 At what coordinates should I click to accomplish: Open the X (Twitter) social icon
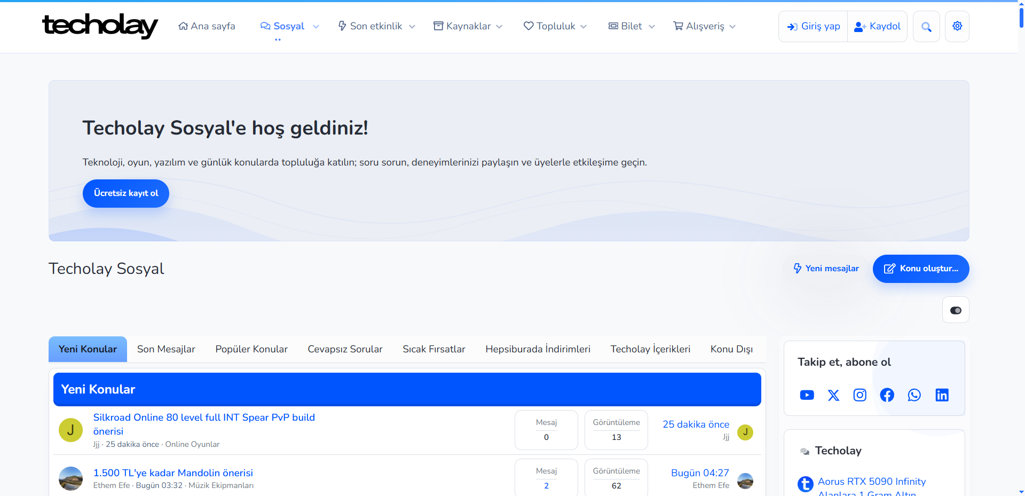(833, 395)
